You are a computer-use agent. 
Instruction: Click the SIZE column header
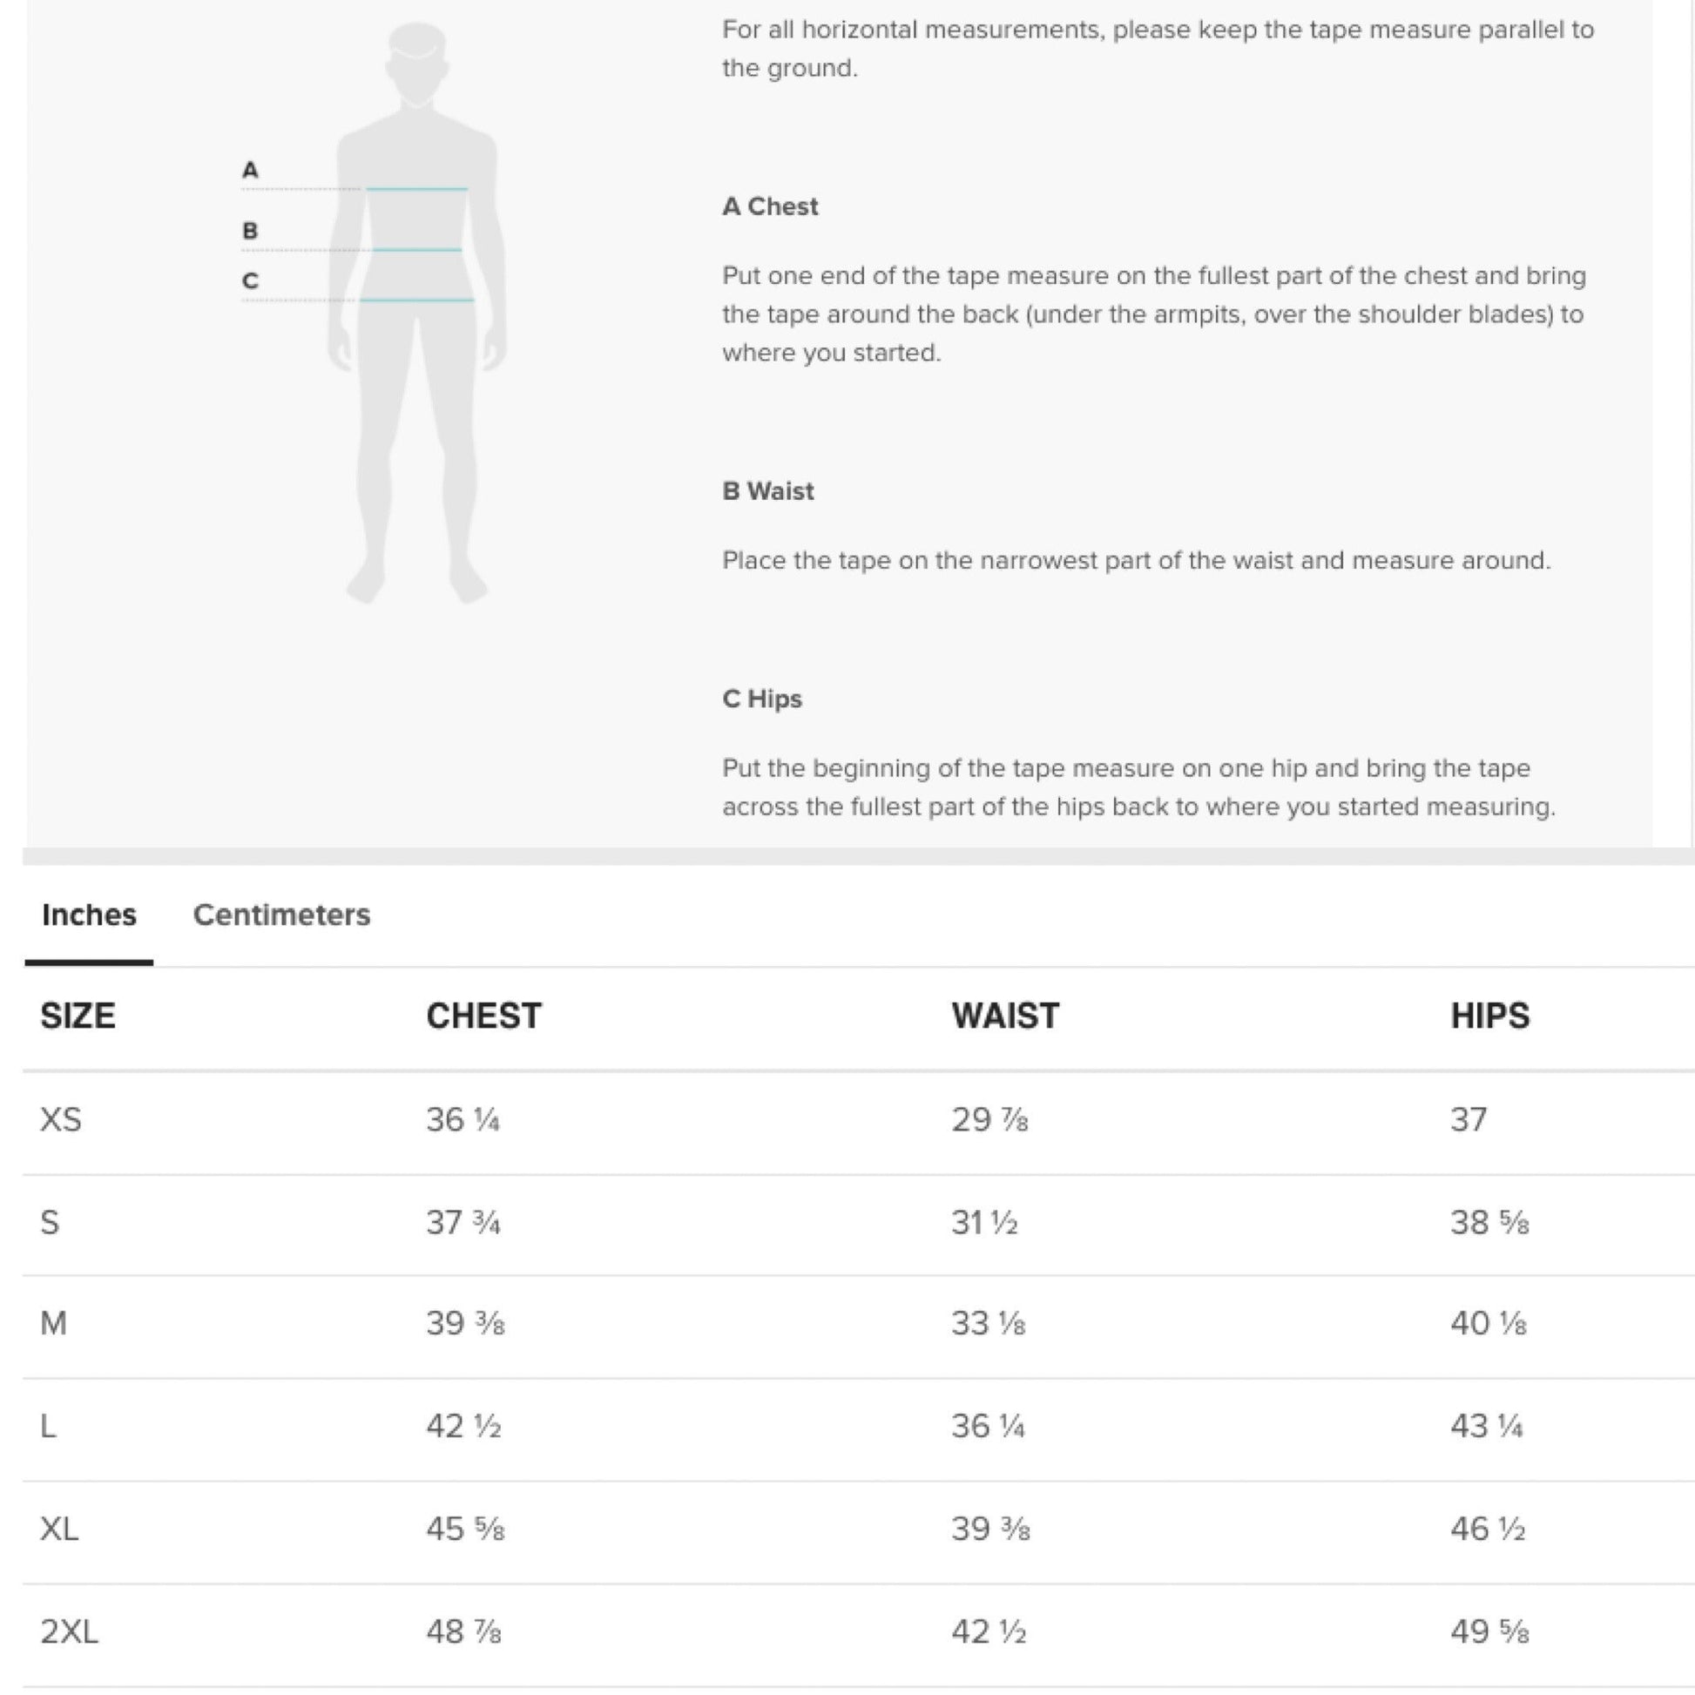tap(78, 1016)
